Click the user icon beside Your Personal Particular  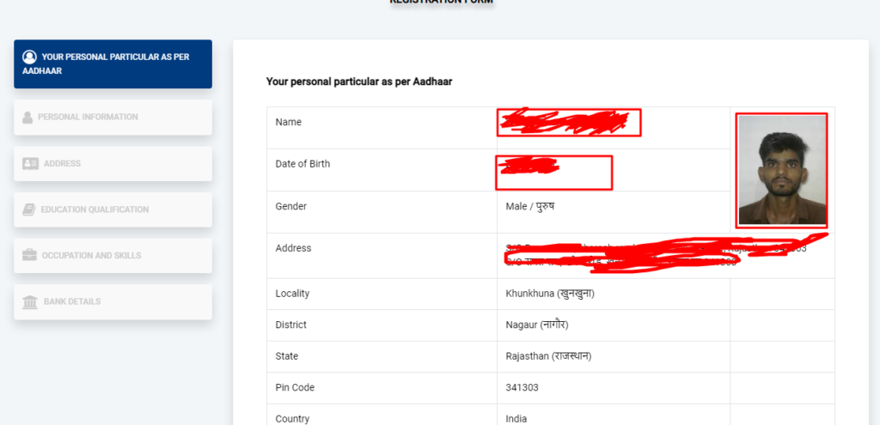pos(29,58)
